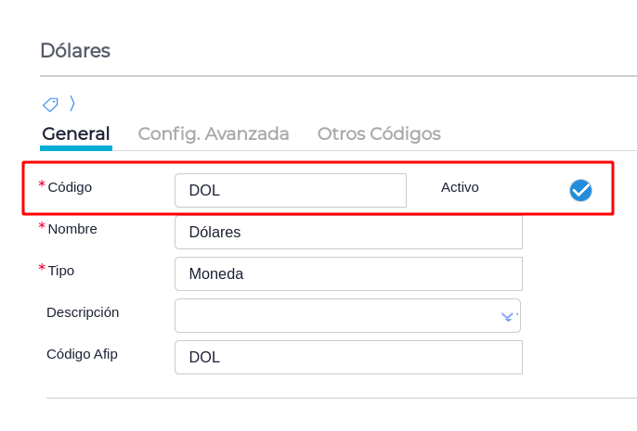
Task: Click the Código input field containing DOL
Action: 290,191
